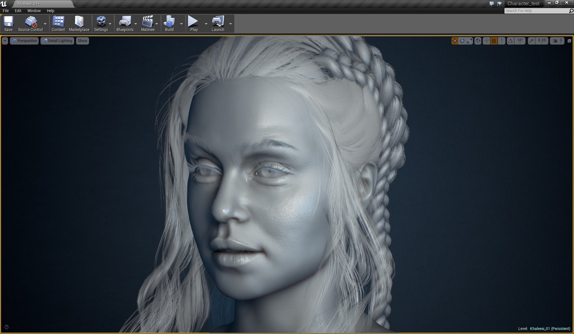Toggle grid snapping in viewport
The width and height of the screenshot is (574, 334).
(x=494, y=41)
